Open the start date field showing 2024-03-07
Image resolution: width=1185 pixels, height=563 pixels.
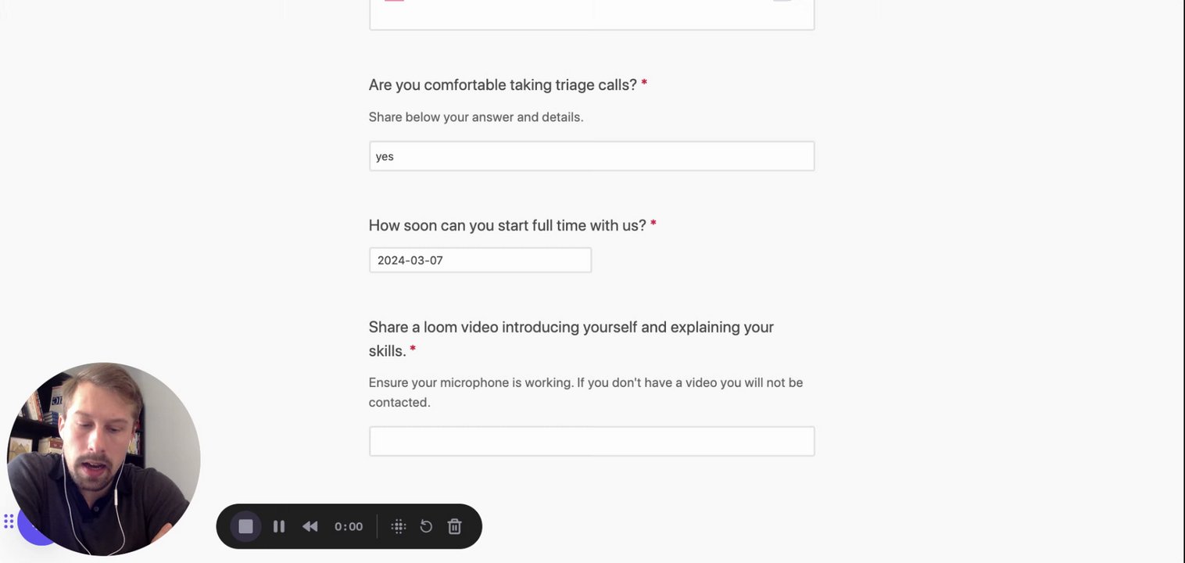click(480, 260)
